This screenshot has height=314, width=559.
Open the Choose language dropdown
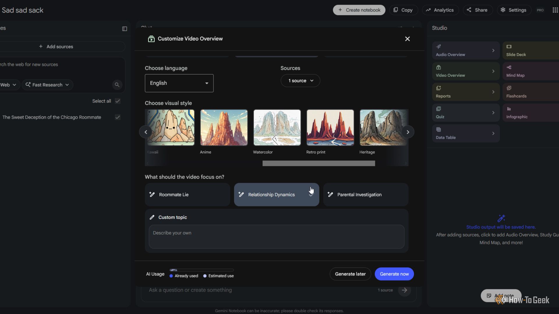[x=179, y=83]
